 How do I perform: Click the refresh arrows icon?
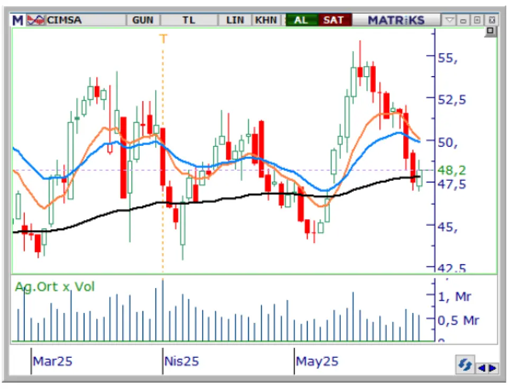[465, 365]
